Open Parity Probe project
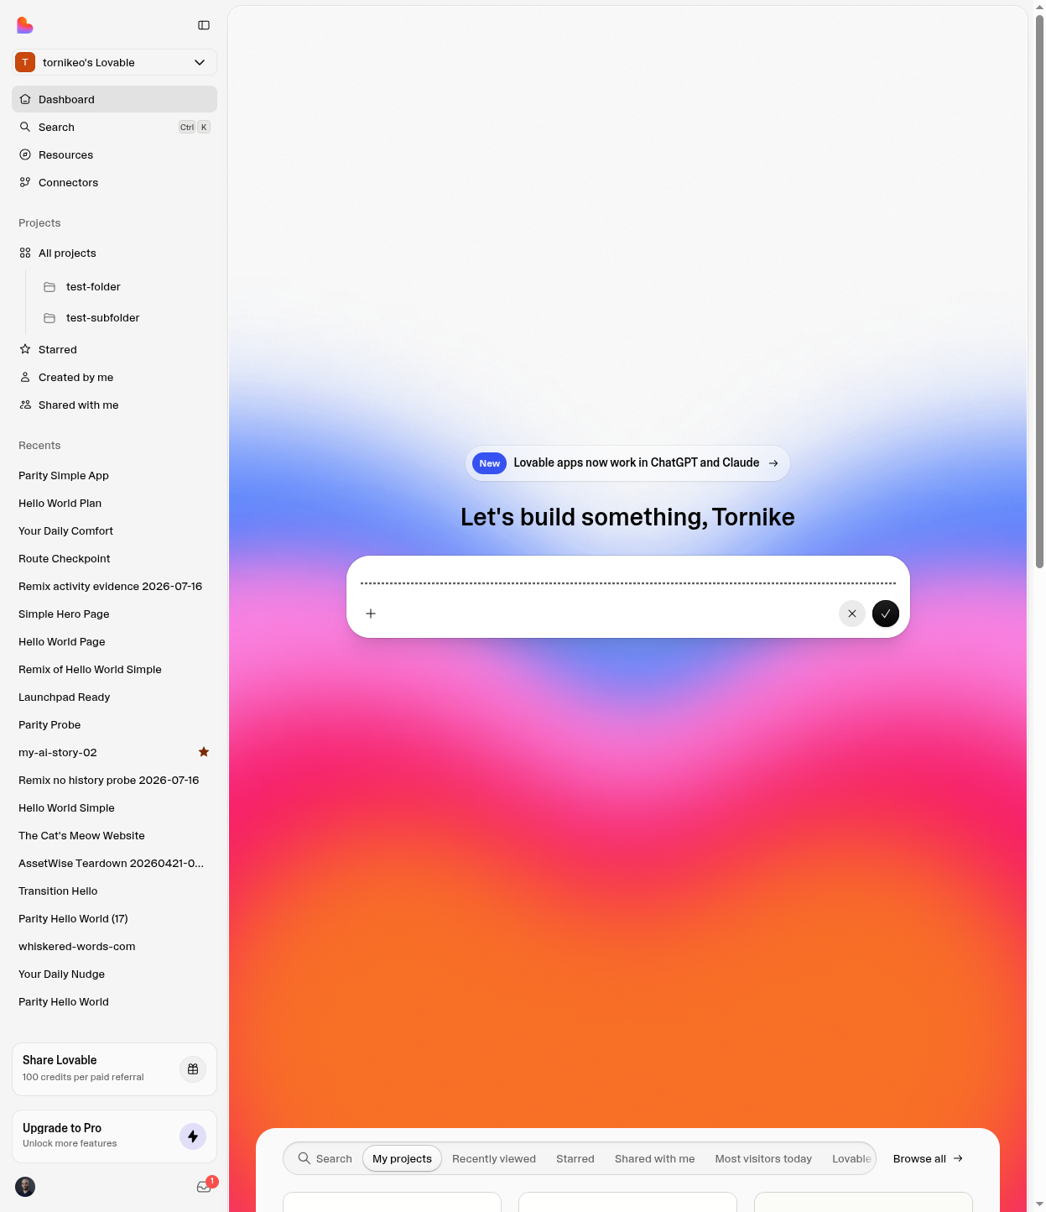 [x=114, y=724]
